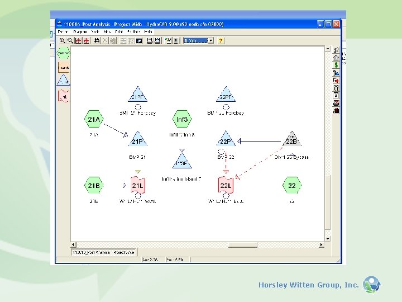This screenshot has height=302, width=402.
Task: Select the Infiltration Island pond triangle
Action: pos(182,161)
